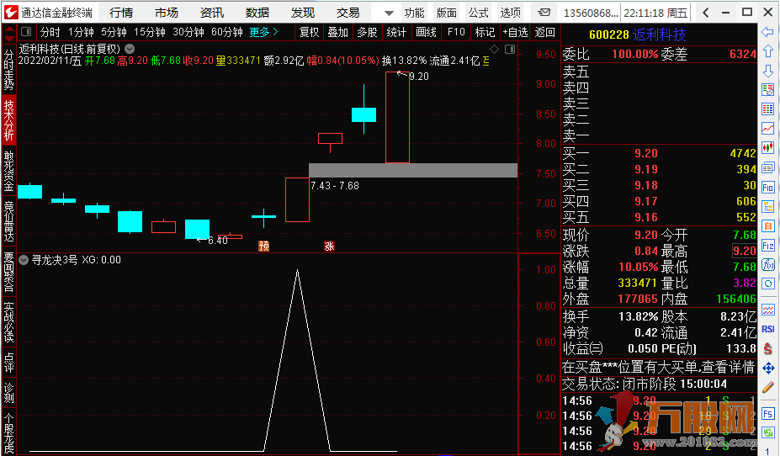The height and width of the screenshot is (456, 780).
Task: Toggle 复权 price adjustment button
Action: click(309, 32)
